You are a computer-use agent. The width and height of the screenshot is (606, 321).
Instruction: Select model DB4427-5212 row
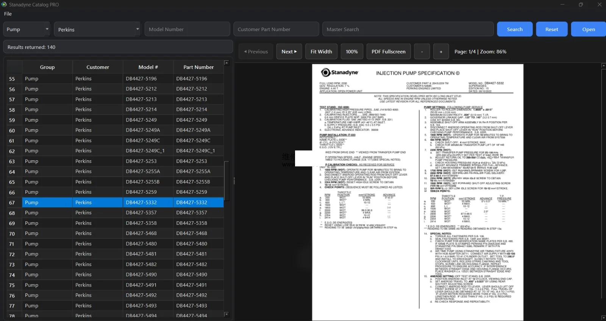click(148, 89)
